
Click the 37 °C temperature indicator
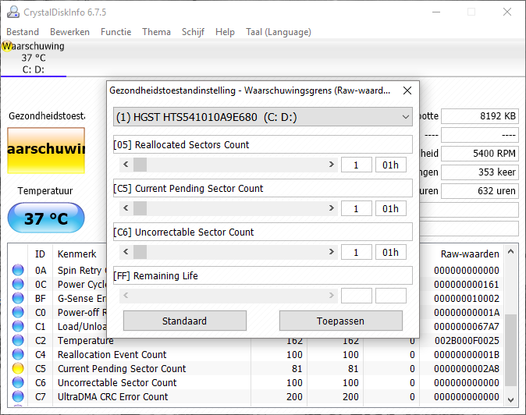46,218
